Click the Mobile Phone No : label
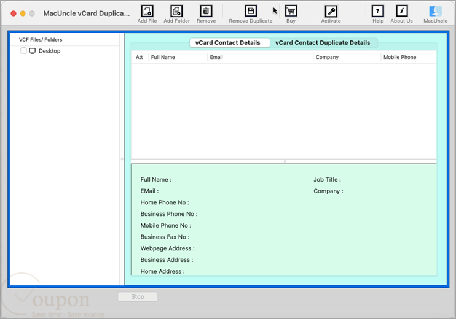The width and height of the screenshot is (456, 319). [166, 225]
